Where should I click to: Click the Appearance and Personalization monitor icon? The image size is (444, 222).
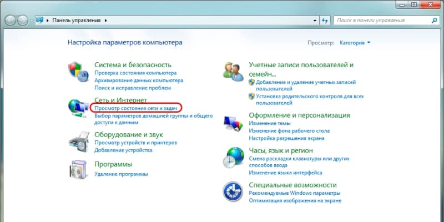tap(233, 123)
